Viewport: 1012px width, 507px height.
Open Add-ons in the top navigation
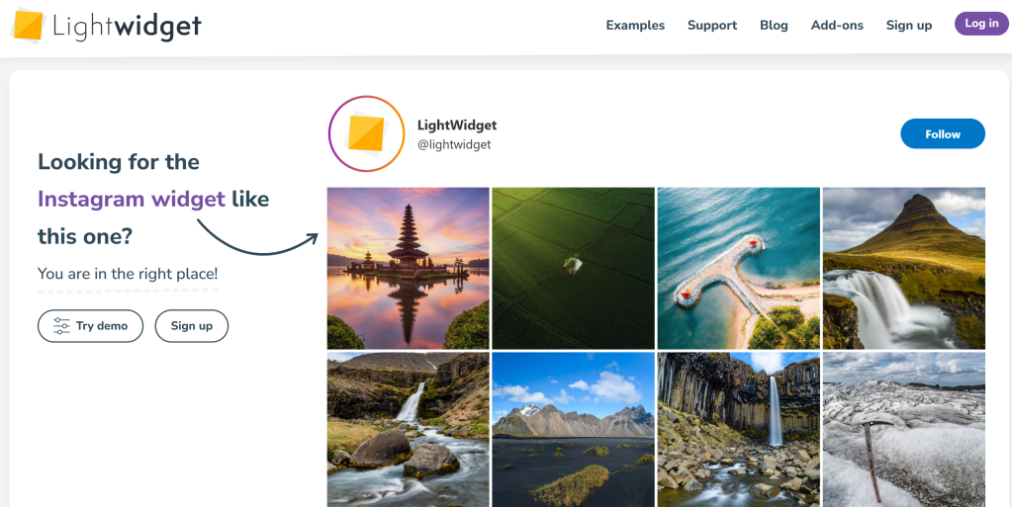(x=837, y=25)
